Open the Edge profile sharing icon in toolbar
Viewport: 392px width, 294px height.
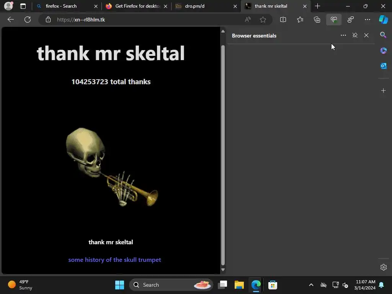(351, 20)
